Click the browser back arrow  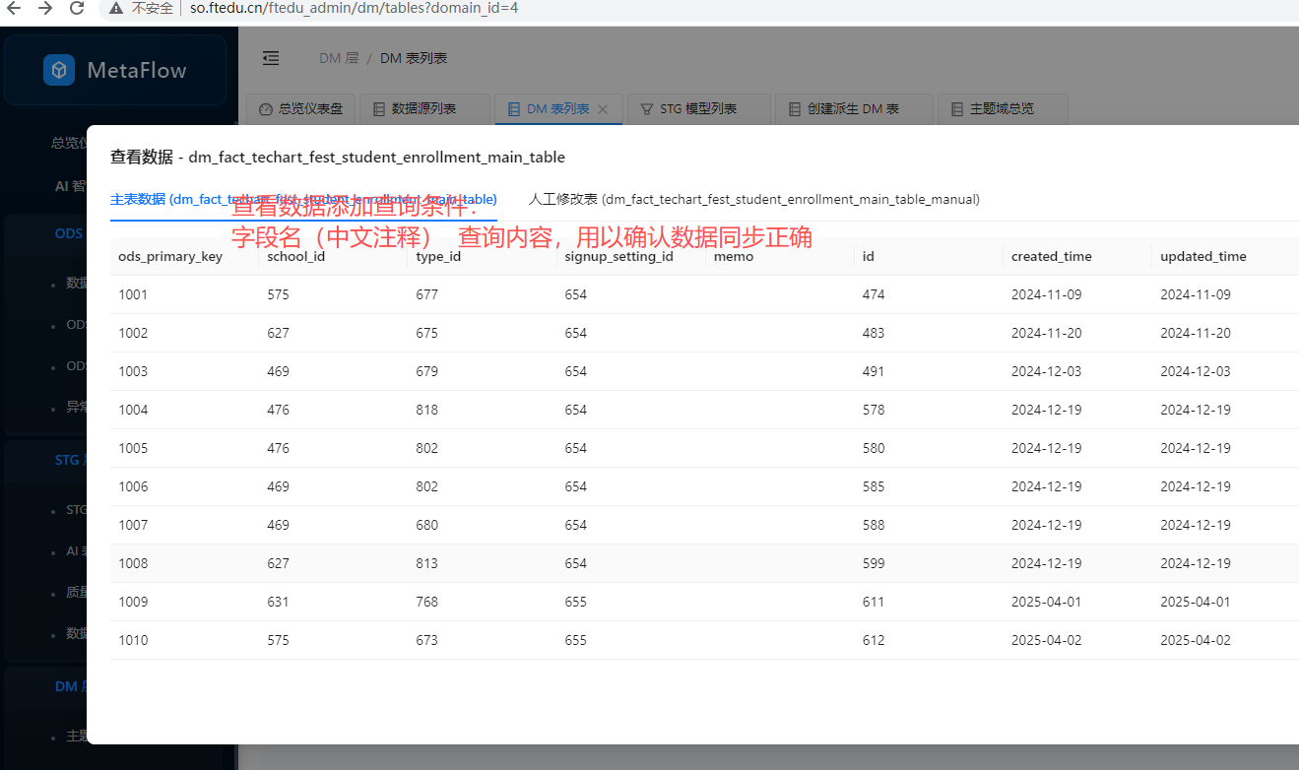click(x=16, y=8)
